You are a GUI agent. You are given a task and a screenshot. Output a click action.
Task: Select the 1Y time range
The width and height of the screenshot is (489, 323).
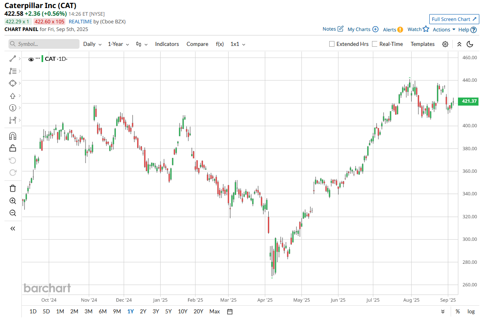point(130,312)
